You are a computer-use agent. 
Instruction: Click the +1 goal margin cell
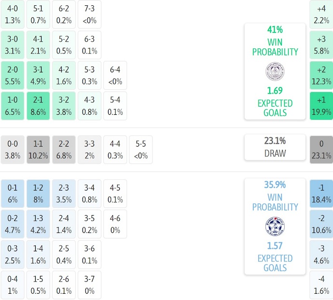point(321,106)
